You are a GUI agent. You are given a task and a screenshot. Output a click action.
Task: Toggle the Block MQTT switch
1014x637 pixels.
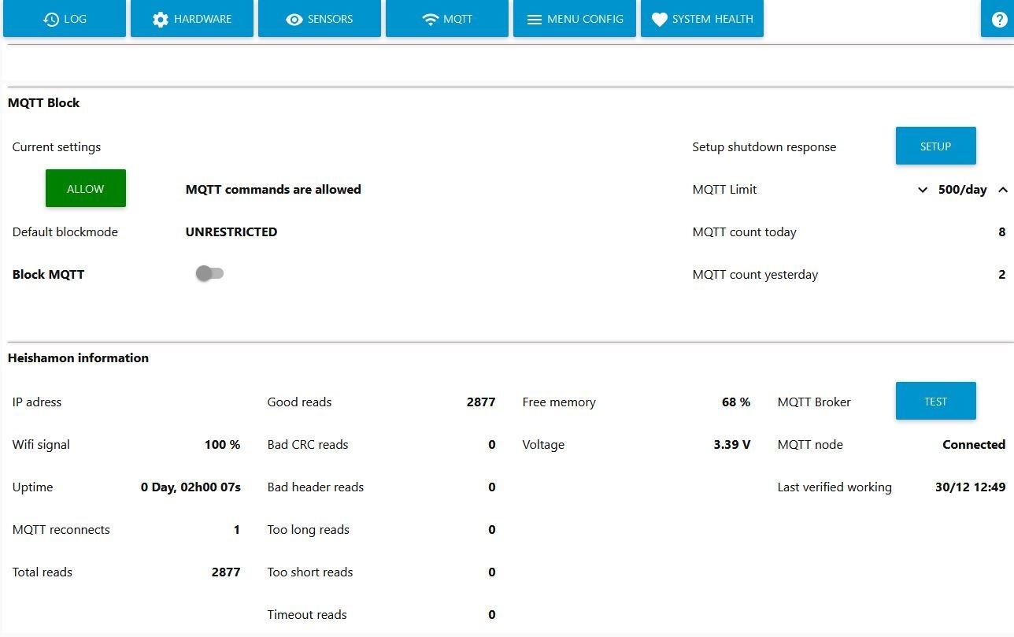(x=209, y=273)
